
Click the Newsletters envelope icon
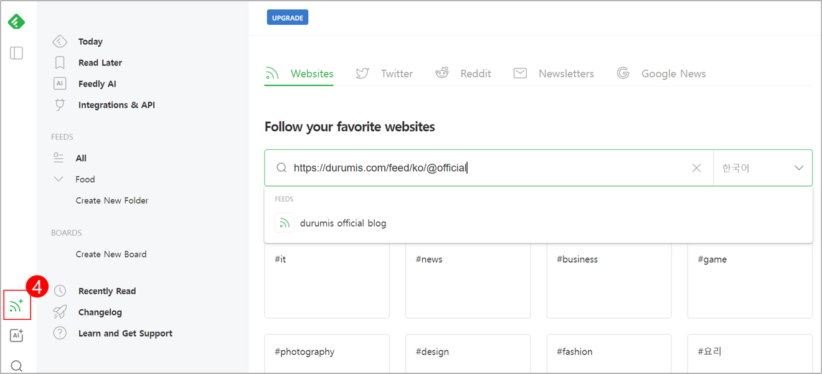click(x=520, y=73)
